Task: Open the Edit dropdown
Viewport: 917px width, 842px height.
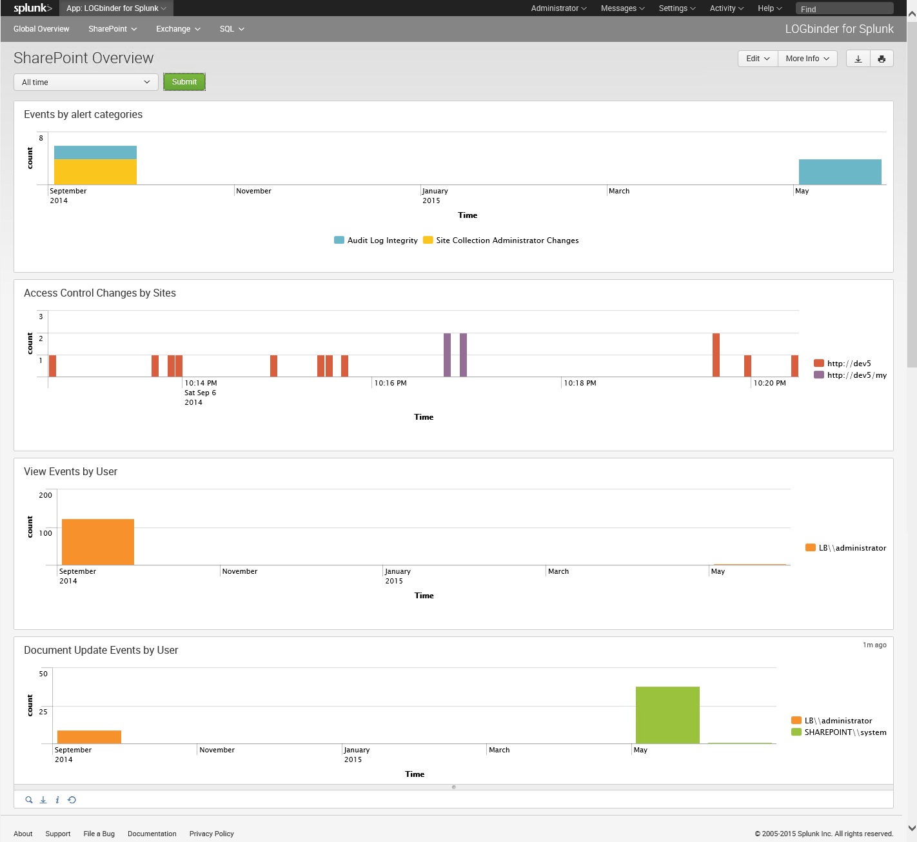Action: pyautogui.click(x=758, y=59)
